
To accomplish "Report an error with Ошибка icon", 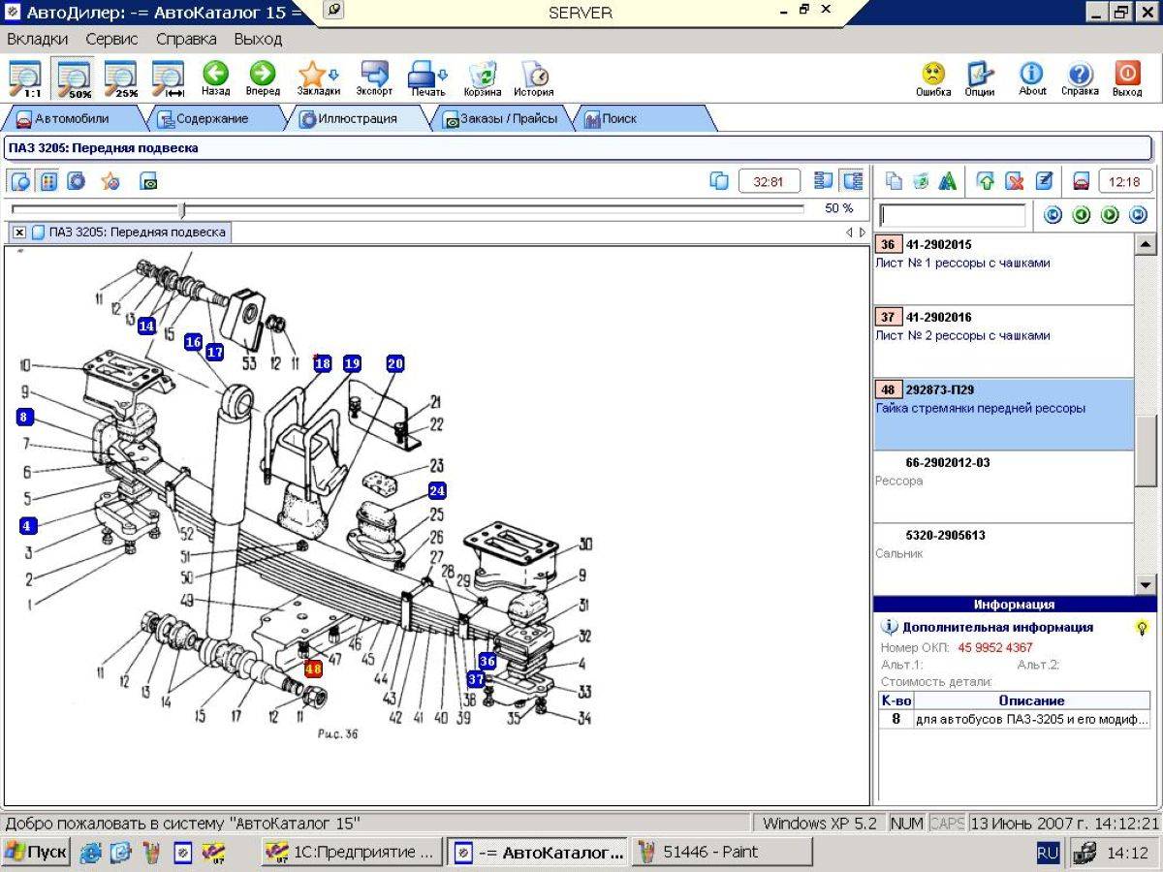I will pos(933,78).
